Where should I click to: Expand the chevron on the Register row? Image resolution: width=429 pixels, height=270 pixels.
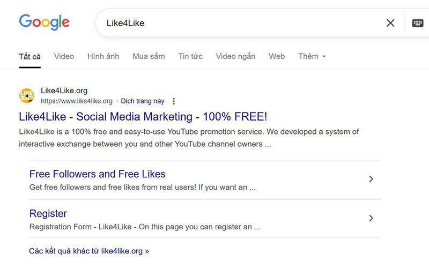371,218
